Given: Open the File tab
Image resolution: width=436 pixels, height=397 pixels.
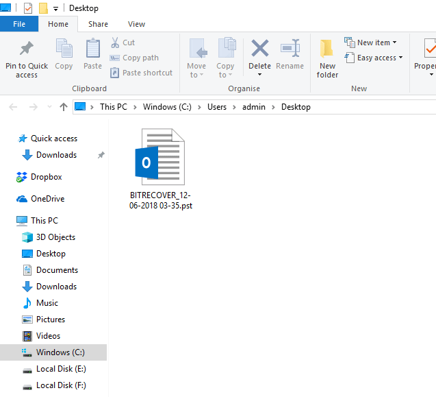Looking at the screenshot, I should point(19,24).
